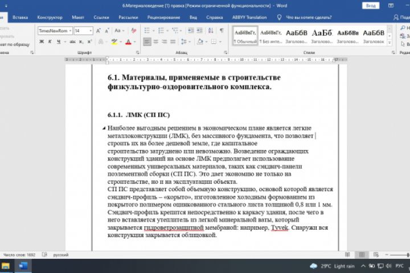Apply strikethrough (abc) formatting
410x273 pixels.
[x=73, y=42]
